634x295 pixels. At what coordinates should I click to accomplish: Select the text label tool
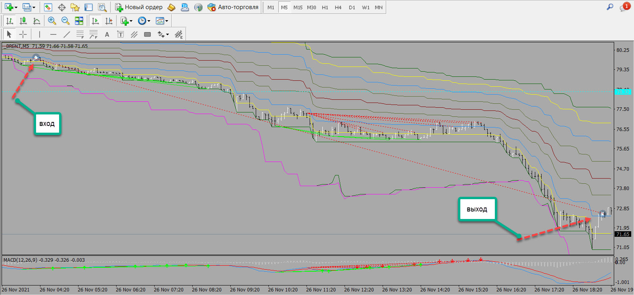pos(107,34)
